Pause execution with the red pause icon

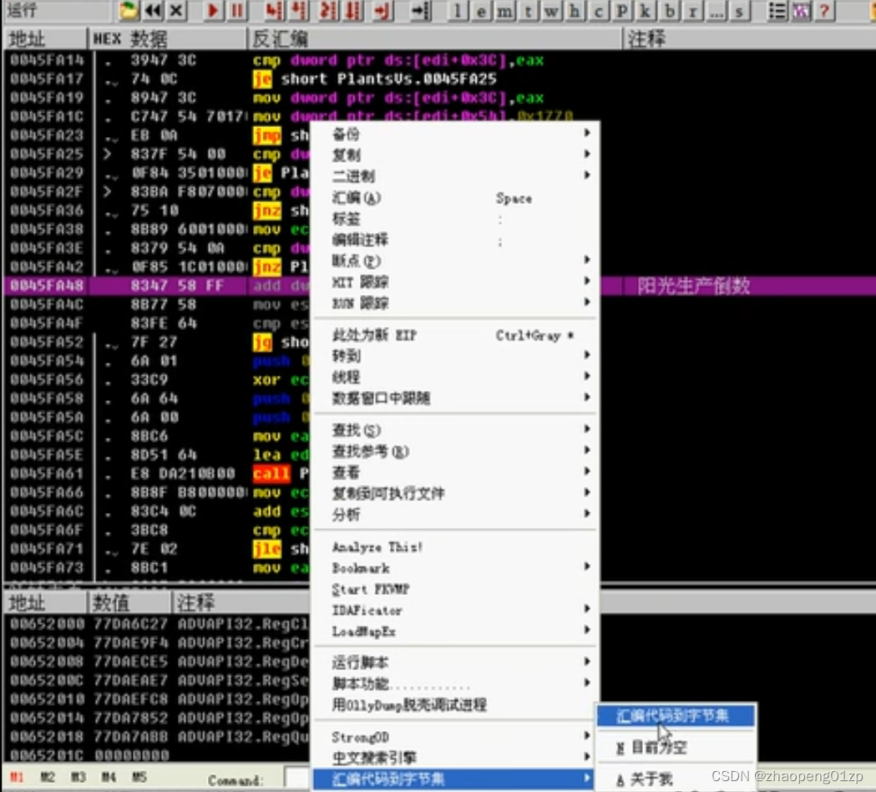tap(237, 11)
